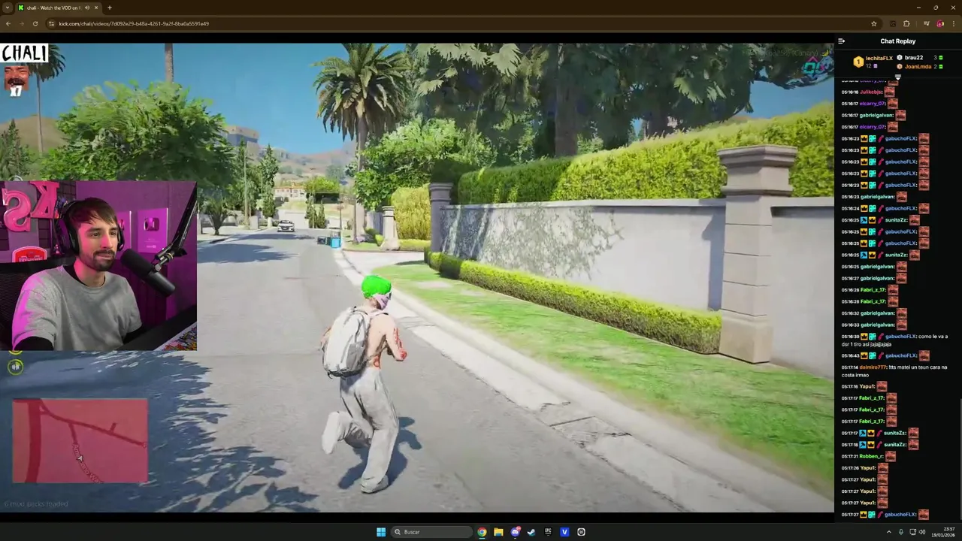Open a new browser tab
962x541 pixels.
[110, 8]
